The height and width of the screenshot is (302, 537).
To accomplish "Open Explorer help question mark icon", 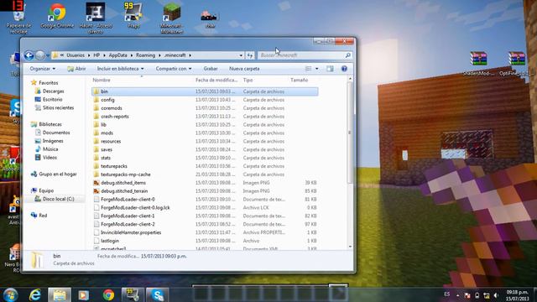I will click(x=344, y=69).
